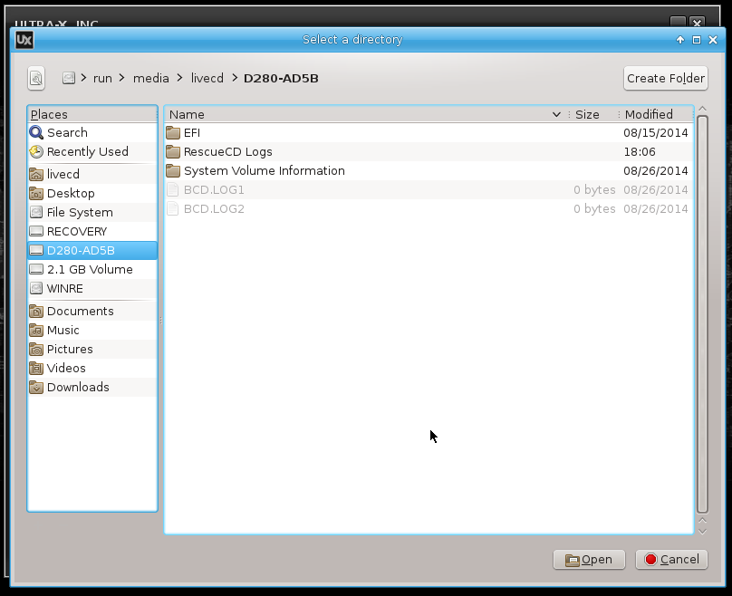Viewport: 732px width, 596px height.
Task: Go to the Music folder bookmark
Action: coord(63,331)
